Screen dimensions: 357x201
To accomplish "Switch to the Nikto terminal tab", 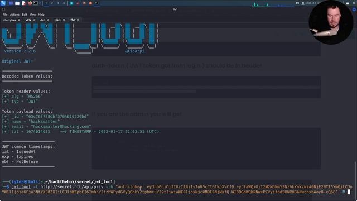I will (x=58, y=20).
